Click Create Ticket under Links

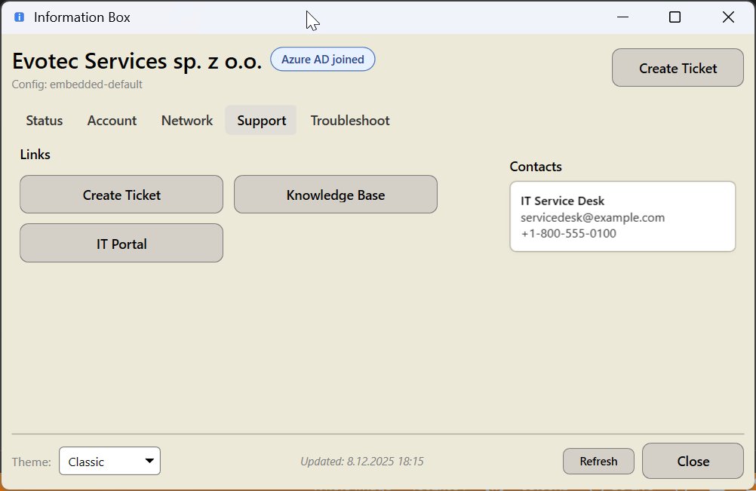pos(121,195)
